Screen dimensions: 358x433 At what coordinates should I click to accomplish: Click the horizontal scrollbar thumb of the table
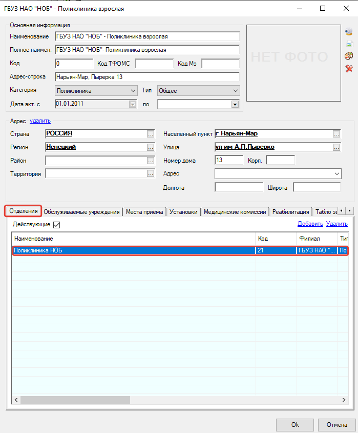click(x=75, y=400)
